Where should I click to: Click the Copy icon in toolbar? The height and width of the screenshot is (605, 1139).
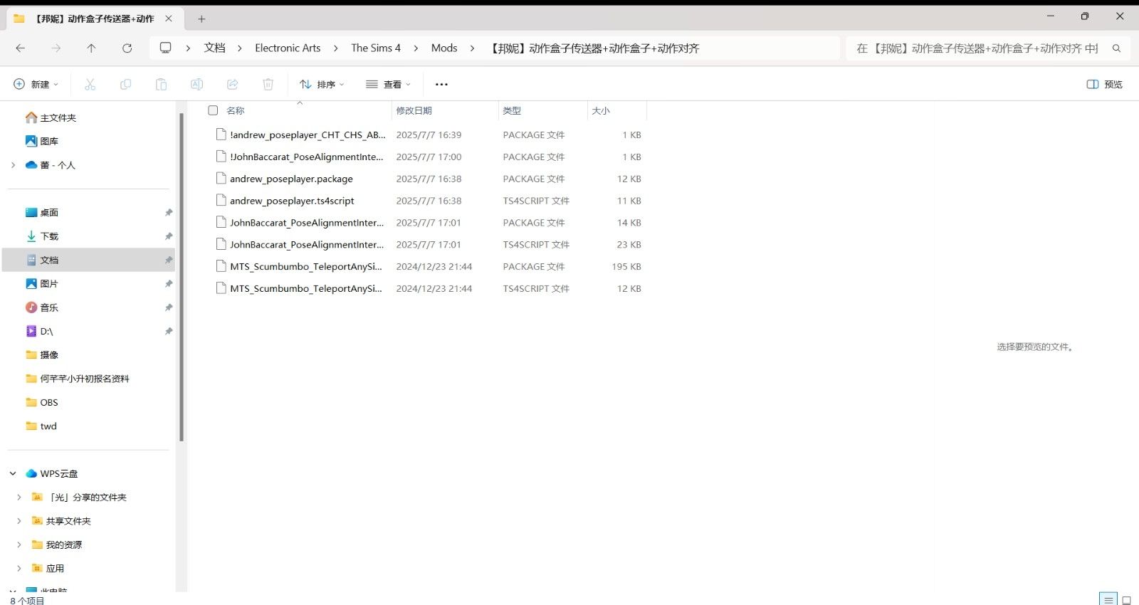pos(125,84)
